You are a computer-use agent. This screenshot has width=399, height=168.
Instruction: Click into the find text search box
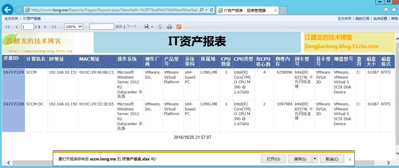[102, 27]
